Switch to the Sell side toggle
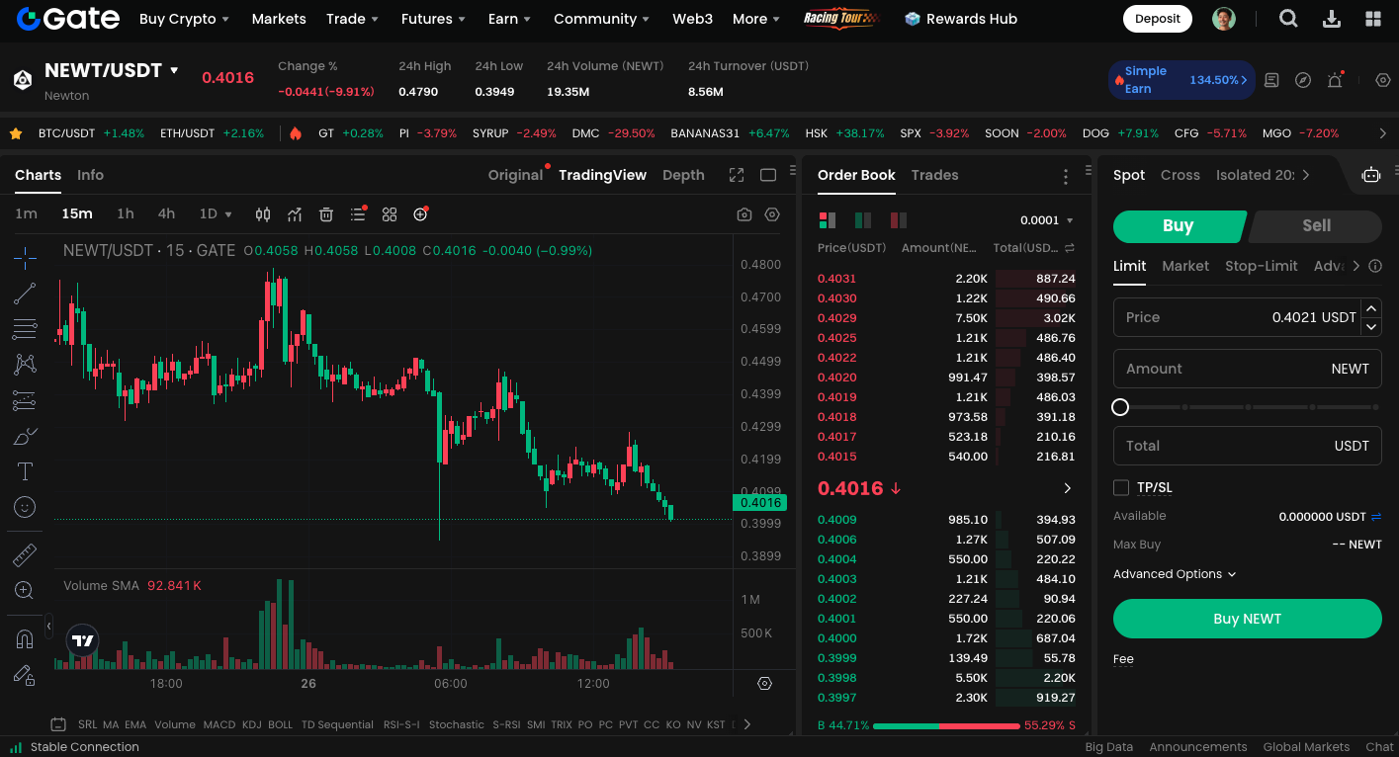This screenshot has height=757, width=1399. (1316, 225)
